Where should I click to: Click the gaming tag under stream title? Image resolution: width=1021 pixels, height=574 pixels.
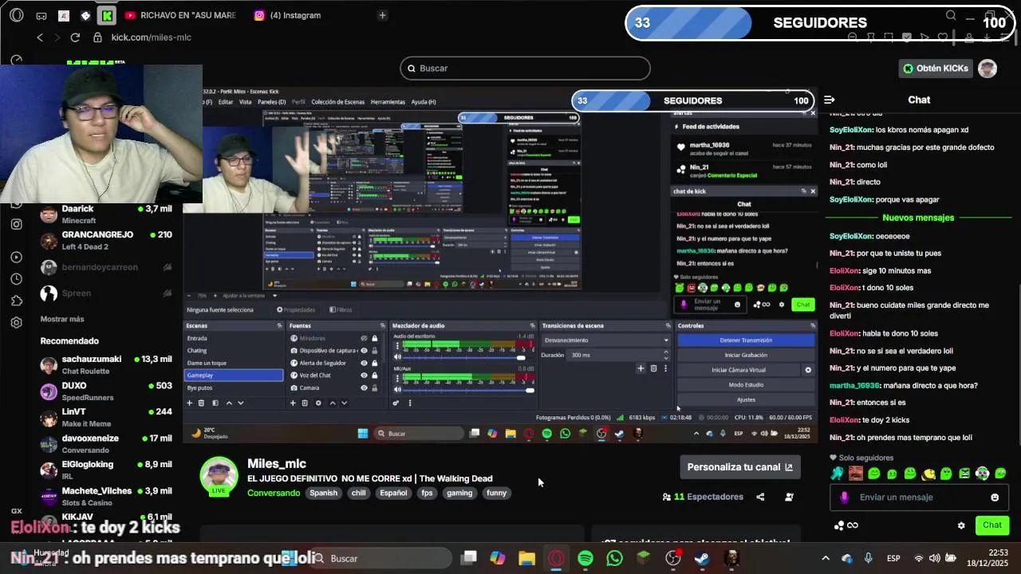tap(459, 493)
